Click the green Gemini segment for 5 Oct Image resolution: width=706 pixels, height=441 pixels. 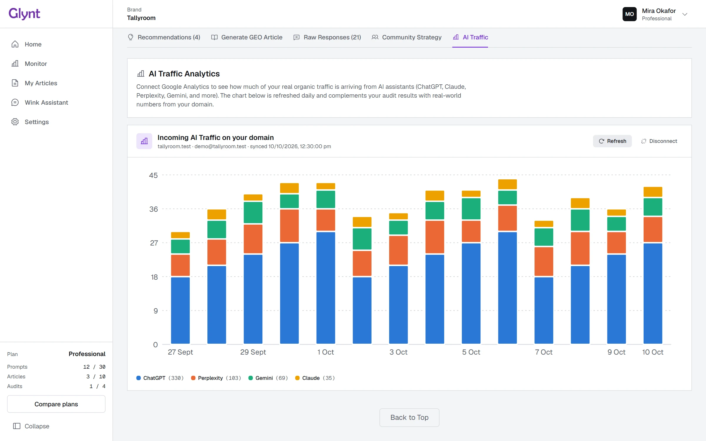coord(471,209)
